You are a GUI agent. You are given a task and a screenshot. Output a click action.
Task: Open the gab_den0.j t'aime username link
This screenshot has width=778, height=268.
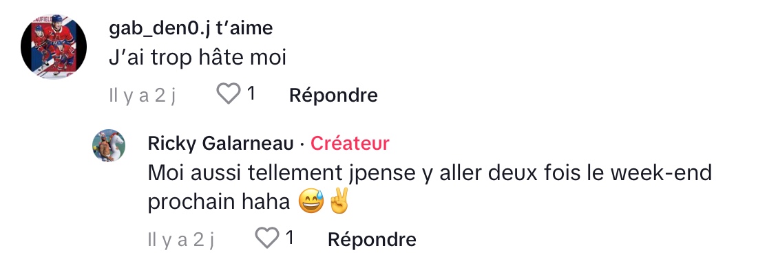191,29
